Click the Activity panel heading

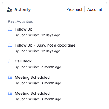pyautogui.click(x=22, y=9)
